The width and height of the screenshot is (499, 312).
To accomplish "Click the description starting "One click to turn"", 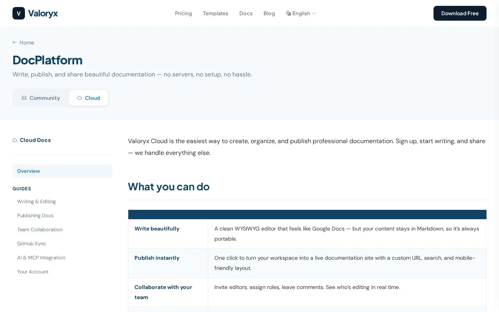I will point(345,263).
